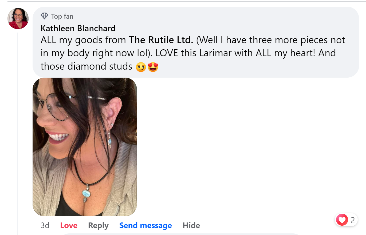The height and width of the screenshot is (235, 366).
Task: Click the Larimar pendant in the photo
Action: (86, 194)
